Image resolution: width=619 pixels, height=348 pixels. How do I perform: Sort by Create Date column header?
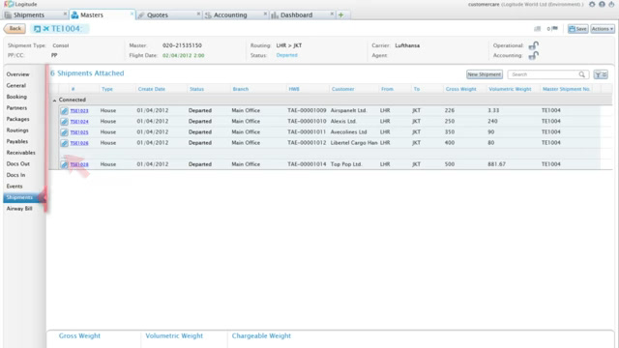pyautogui.click(x=152, y=89)
